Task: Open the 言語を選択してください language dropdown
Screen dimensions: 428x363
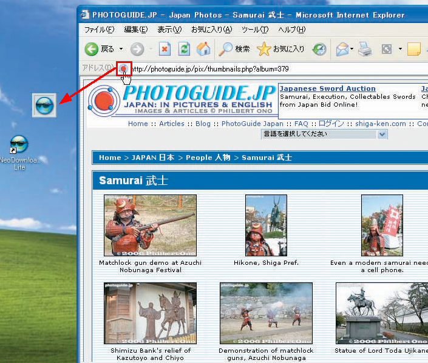Action: (x=324, y=134)
